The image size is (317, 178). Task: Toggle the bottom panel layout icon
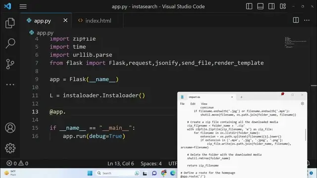260,6
